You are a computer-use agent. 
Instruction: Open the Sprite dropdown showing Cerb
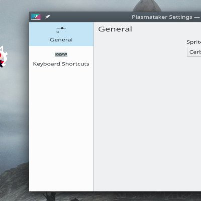(194, 52)
